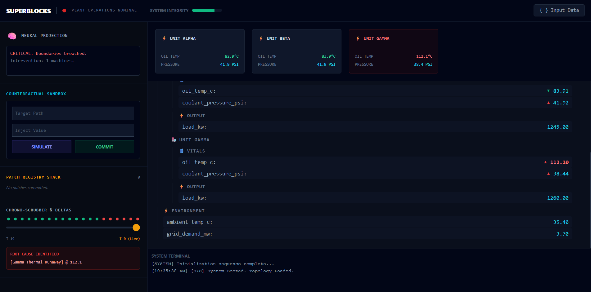Screen dimensions: 591x292
Task: Click the T-0 (Live) label
Action: coord(130,239)
